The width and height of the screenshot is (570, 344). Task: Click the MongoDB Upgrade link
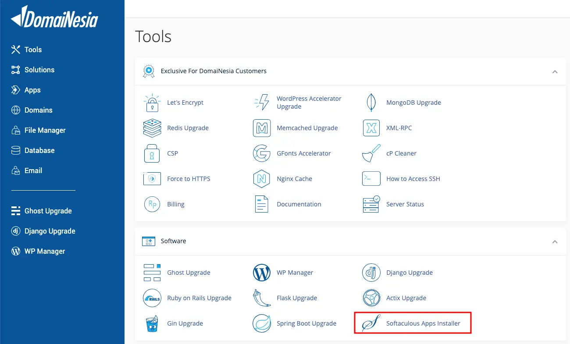click(413, 103)
